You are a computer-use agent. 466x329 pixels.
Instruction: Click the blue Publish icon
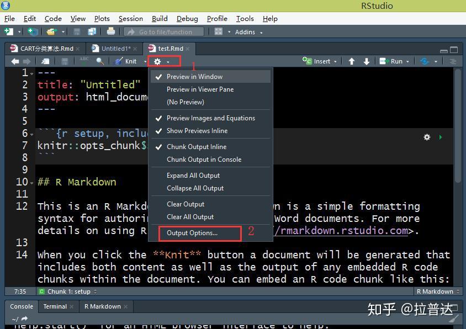click(425, 61)
